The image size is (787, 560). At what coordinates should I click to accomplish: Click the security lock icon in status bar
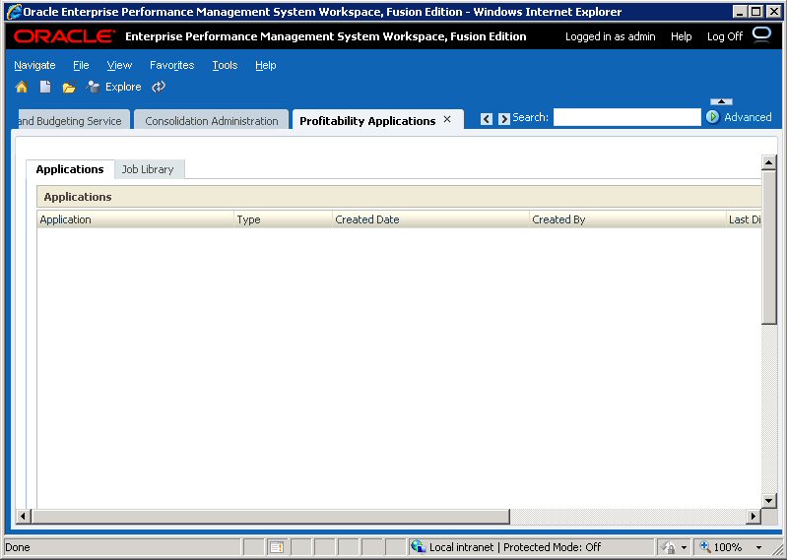pyautogui.click(x=668, y=547)
